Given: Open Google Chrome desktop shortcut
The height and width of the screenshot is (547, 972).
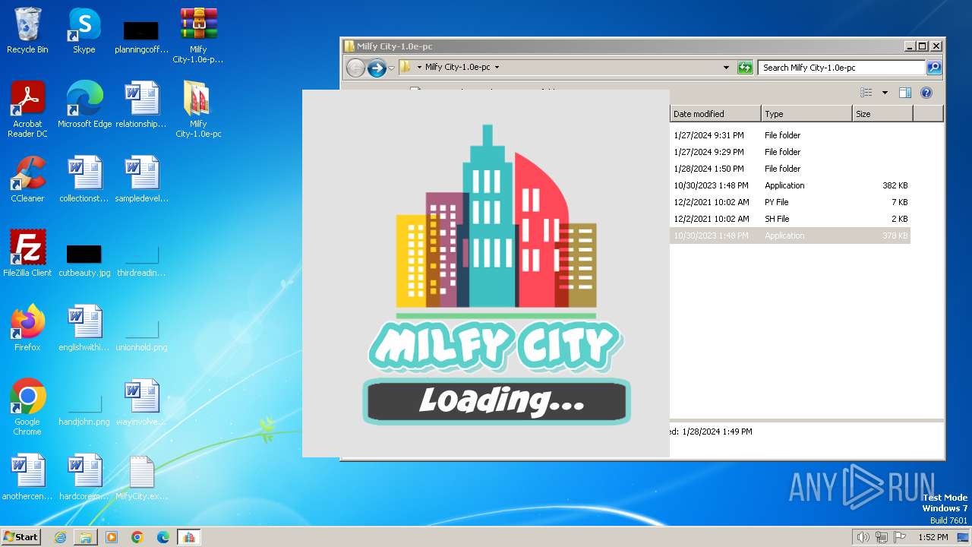Looking at the screenshot, I should [27, 407].
